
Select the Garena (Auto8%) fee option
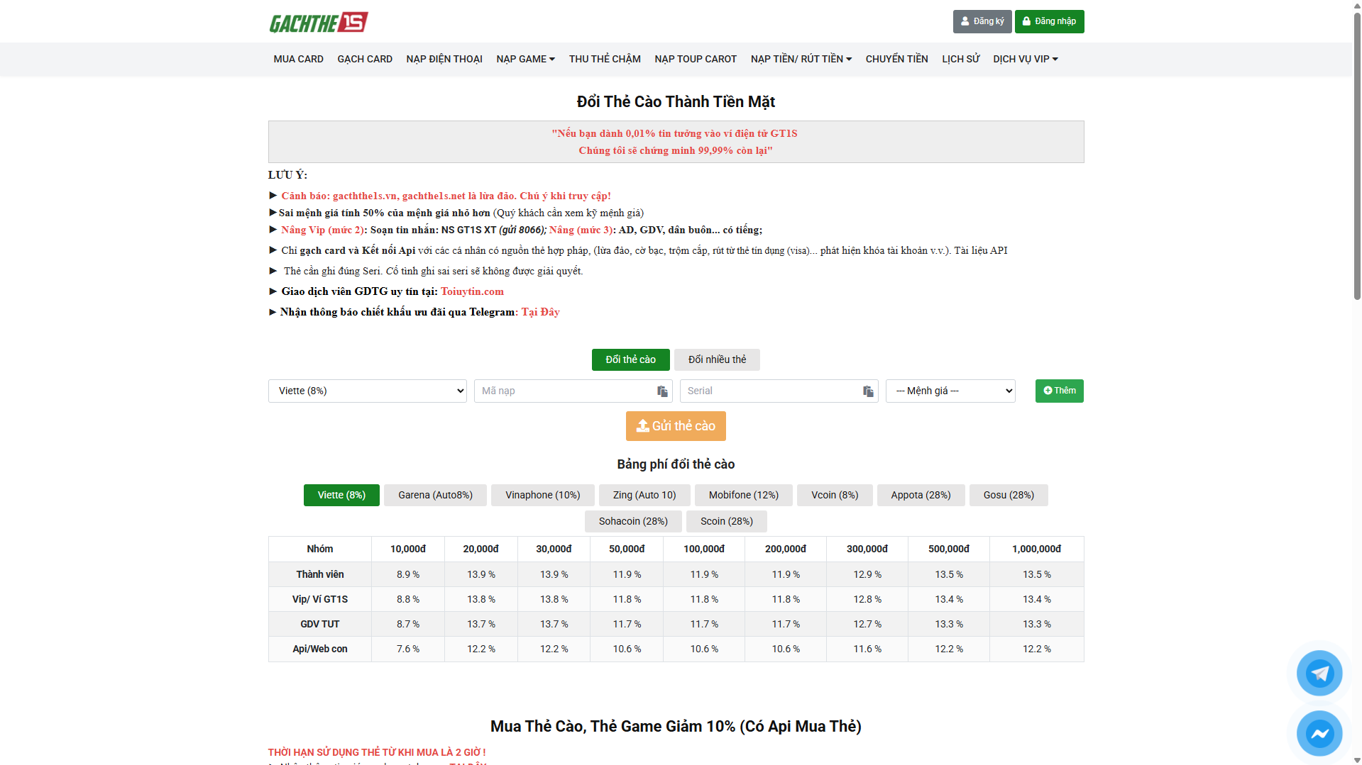(x=434, y=495)
